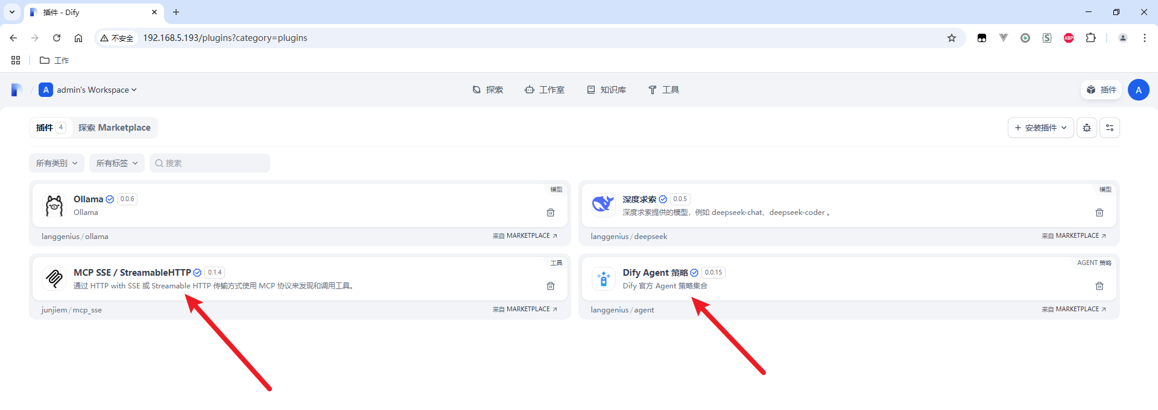Open a new browser tab

coord(176,12)
